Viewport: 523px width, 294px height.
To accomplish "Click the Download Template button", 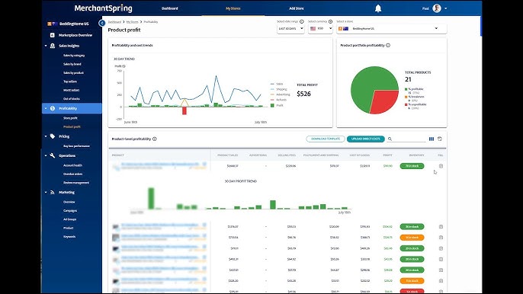I will [326, 139].
